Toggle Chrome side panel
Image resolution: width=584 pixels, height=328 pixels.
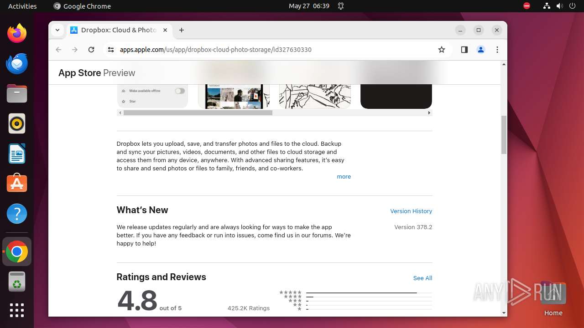(x=464, y=50)
